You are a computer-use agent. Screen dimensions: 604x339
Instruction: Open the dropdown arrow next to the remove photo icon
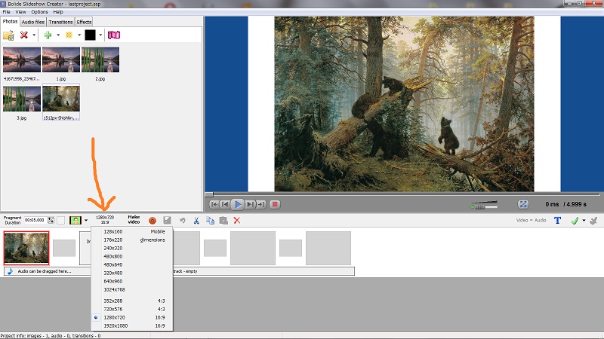coord(34,35)
